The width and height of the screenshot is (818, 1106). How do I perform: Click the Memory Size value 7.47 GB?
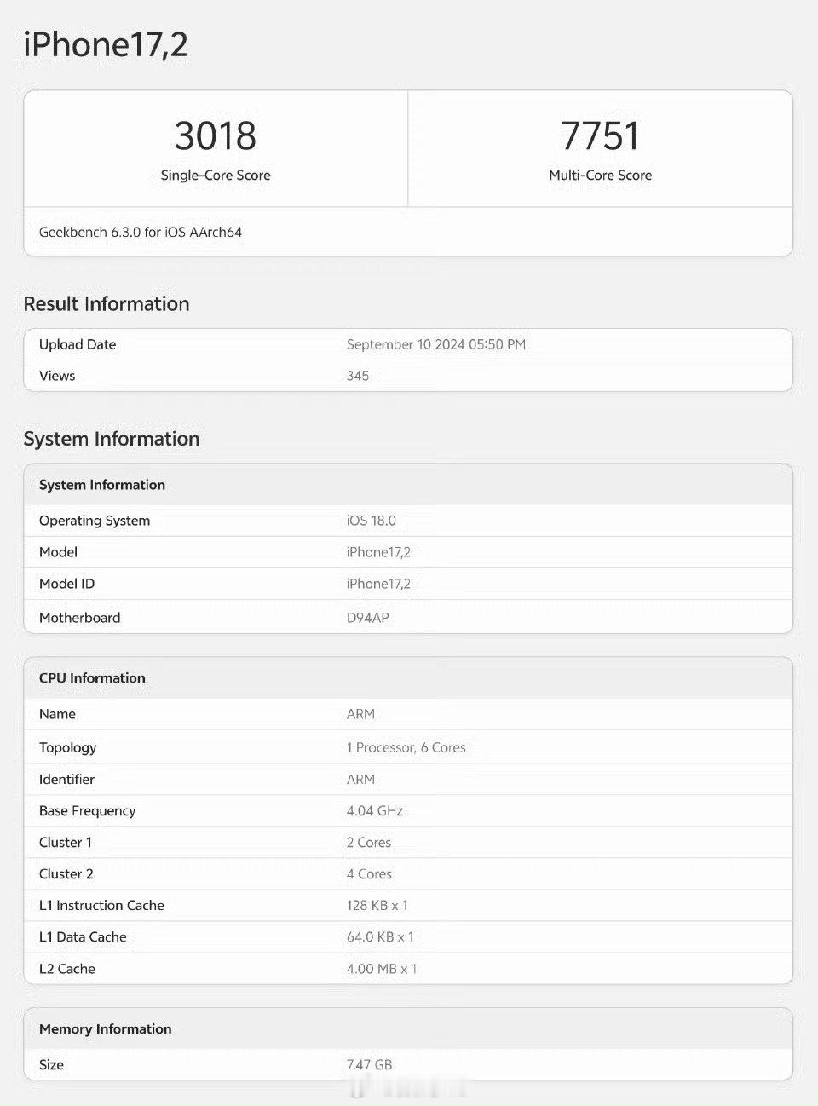370,1064
